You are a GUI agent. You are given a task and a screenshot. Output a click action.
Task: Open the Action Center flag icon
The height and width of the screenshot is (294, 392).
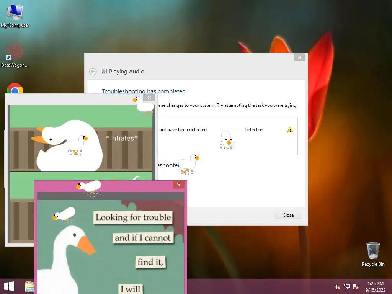point(356,287)
